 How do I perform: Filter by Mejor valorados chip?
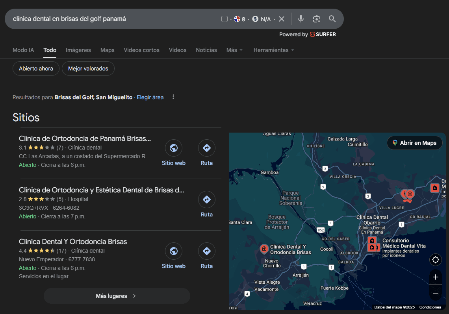point(88,68)
